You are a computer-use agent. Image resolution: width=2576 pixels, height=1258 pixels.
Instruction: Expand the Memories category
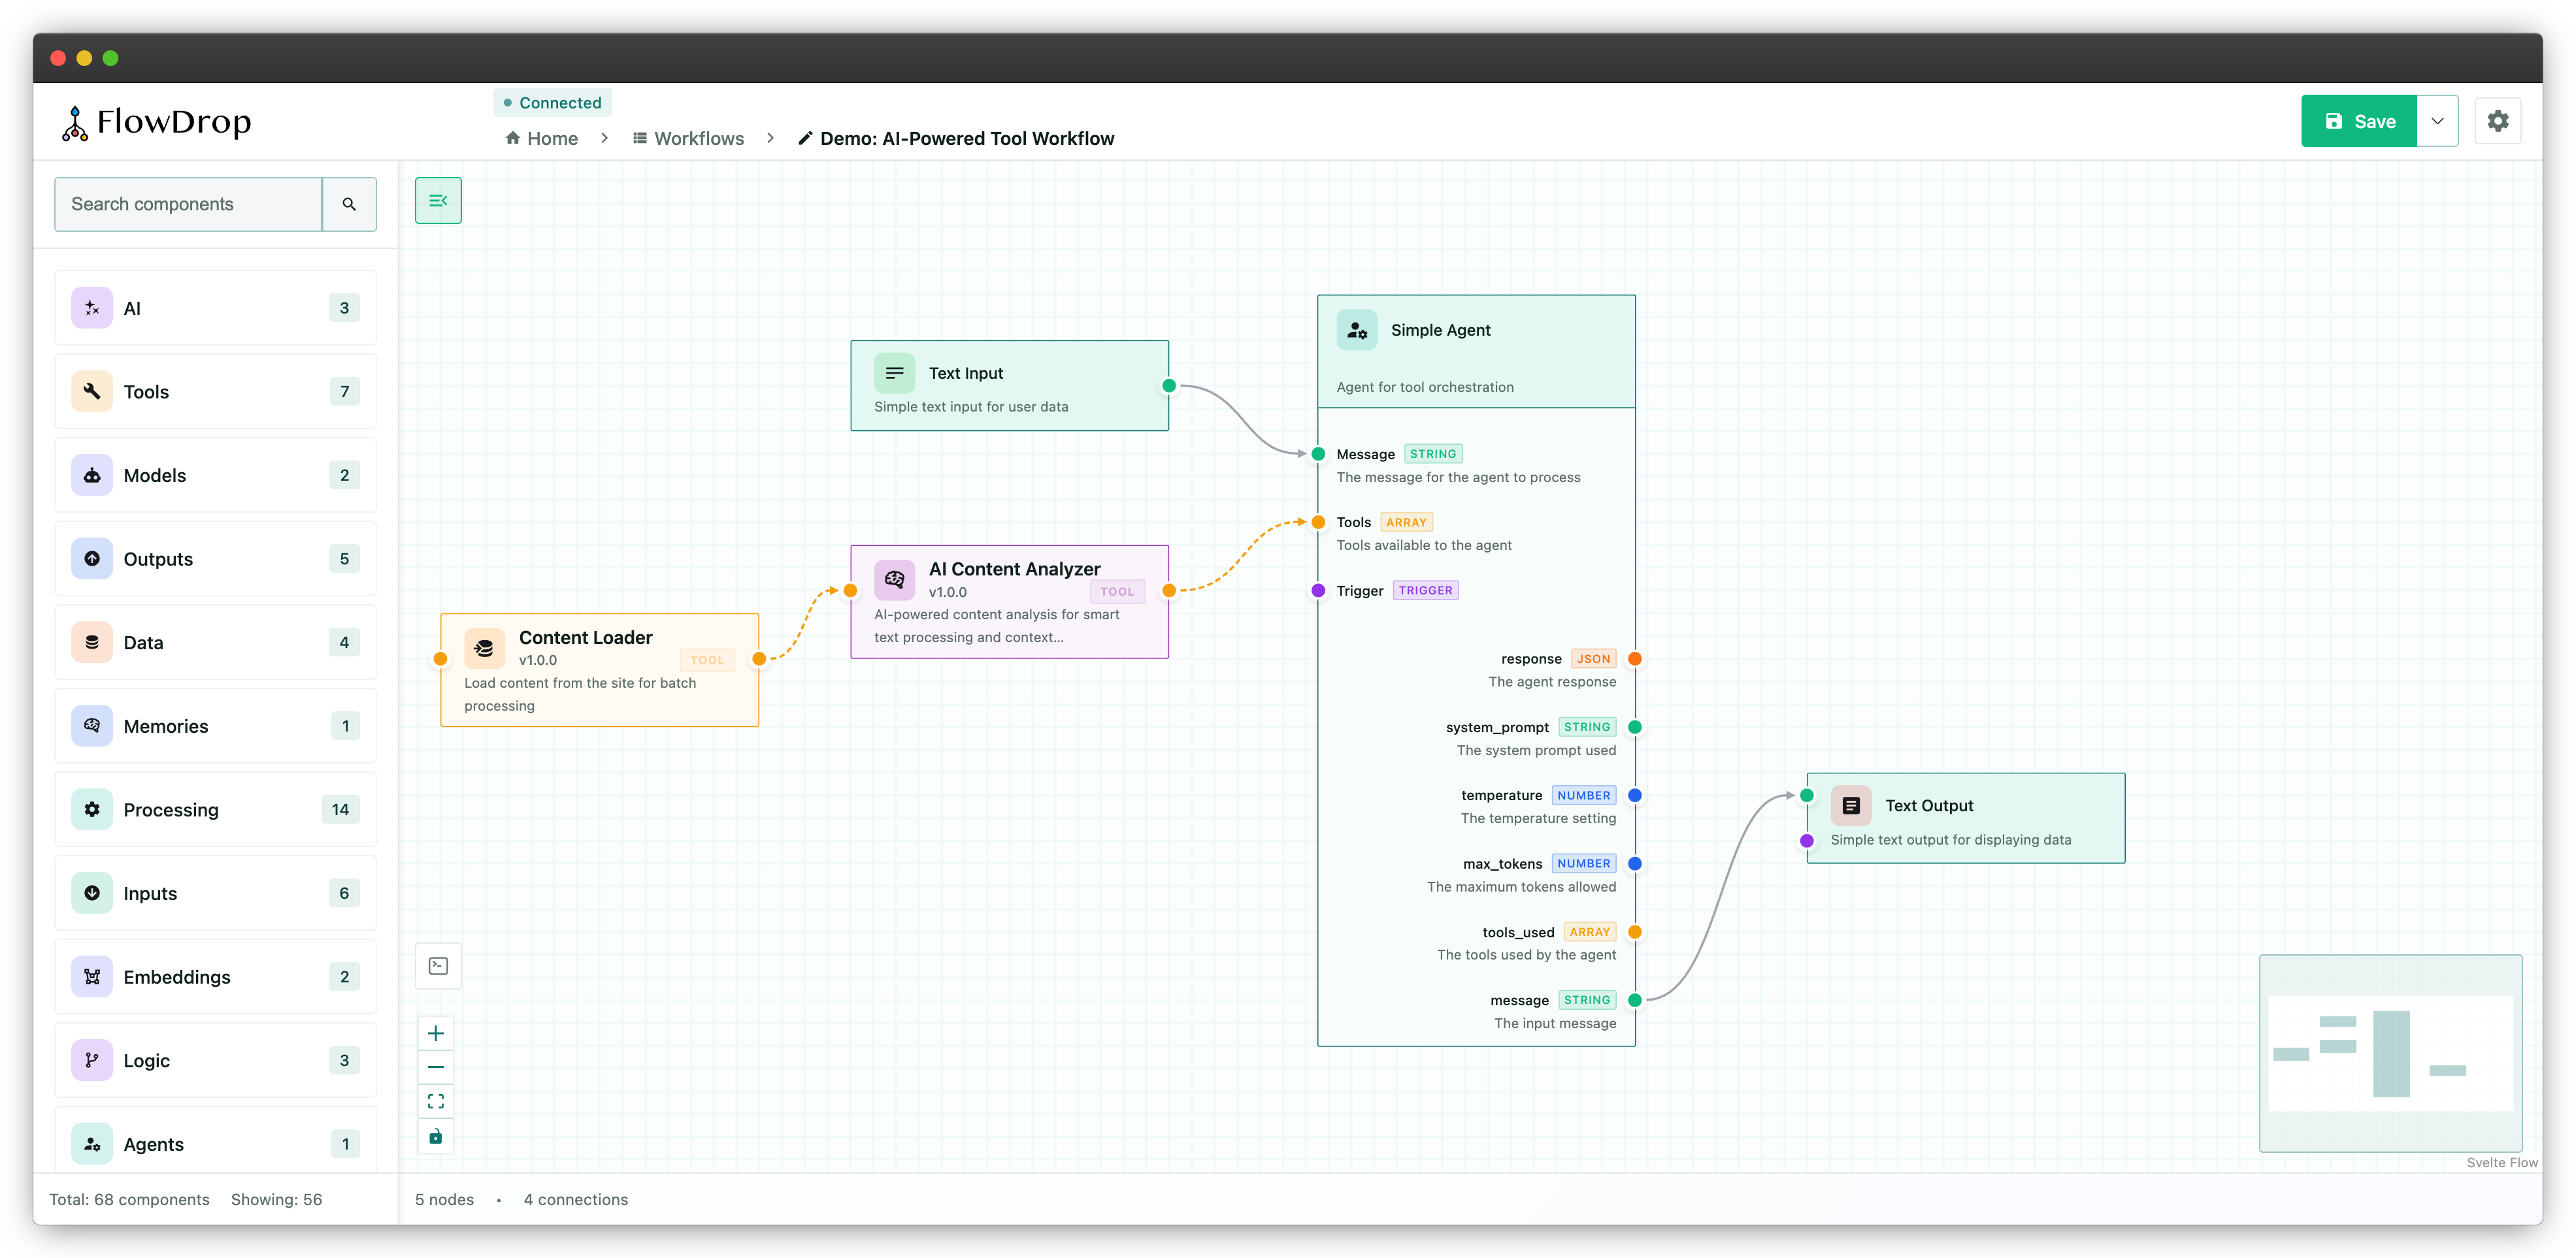pyautogui.click(x=215, y=726)
